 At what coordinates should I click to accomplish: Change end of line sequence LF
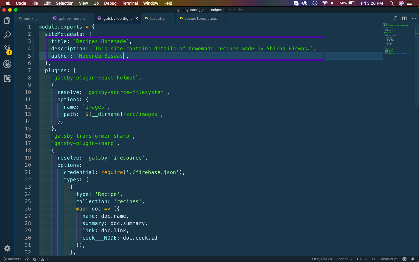(x=374, y=259)
